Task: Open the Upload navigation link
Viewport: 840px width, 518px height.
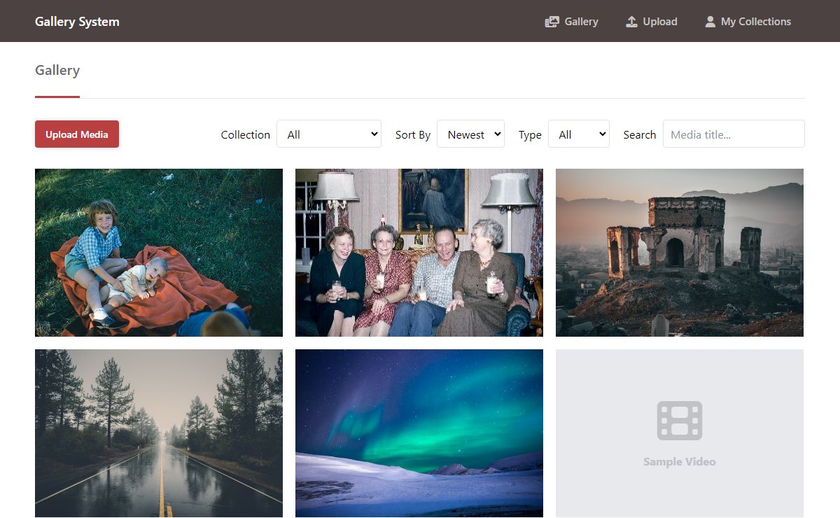Action: tap(652, 22)
